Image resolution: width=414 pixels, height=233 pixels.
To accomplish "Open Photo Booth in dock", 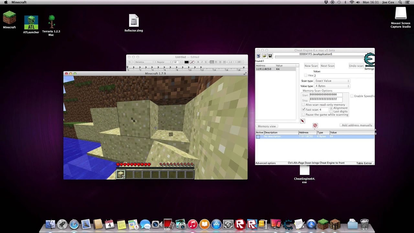I will pos(169,224).
